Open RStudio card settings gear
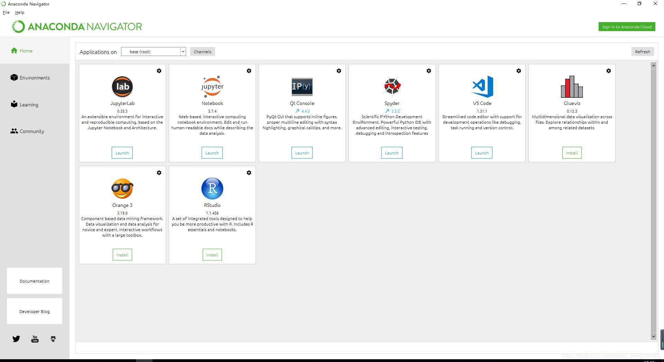 [x=249, y=173]
